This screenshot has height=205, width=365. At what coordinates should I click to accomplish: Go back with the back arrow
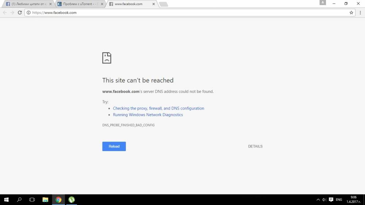[5, 12]
